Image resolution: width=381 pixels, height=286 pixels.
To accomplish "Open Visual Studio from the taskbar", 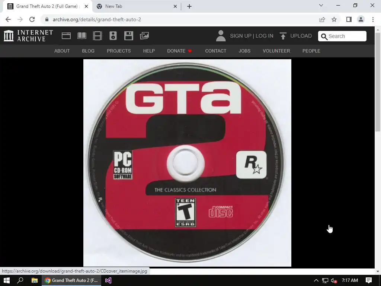I will coord(108,280).
